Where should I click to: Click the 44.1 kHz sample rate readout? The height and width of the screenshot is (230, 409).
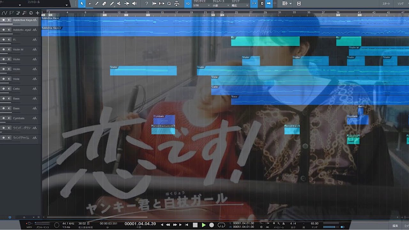coord(68,223)
